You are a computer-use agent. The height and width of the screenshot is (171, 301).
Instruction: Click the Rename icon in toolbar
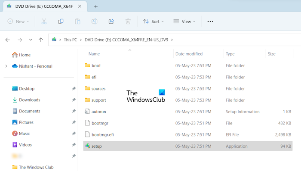click(x=94, y=22)
